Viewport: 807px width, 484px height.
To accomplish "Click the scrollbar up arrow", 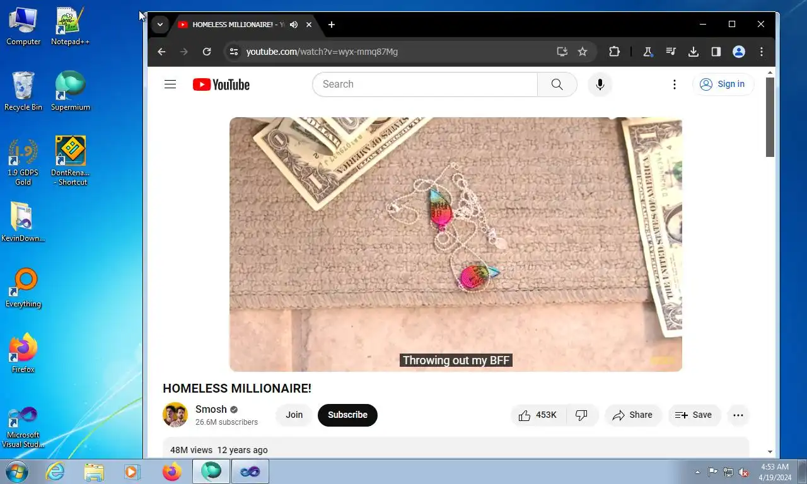I will pos(770,73).
